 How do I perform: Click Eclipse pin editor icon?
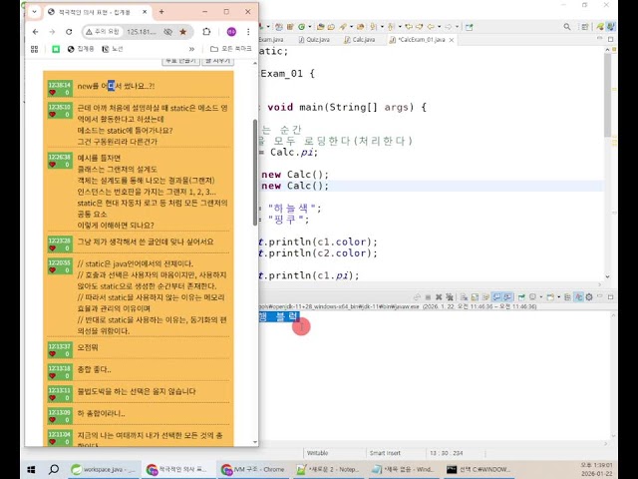pyautogui.click(x=470, y=27)
